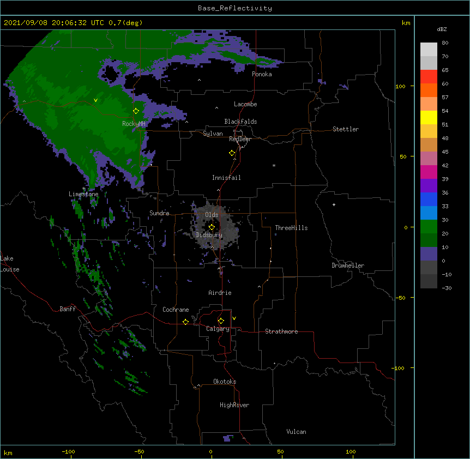The height and width of the screenshot is (459, 470).
Task: Click the white asterisk east of Innisfail
Action: pyautogui.click(x=274, y=165)
